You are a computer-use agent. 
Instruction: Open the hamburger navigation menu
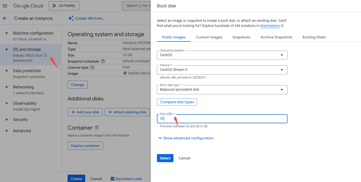pyautogui.click(x=5, y=6)
